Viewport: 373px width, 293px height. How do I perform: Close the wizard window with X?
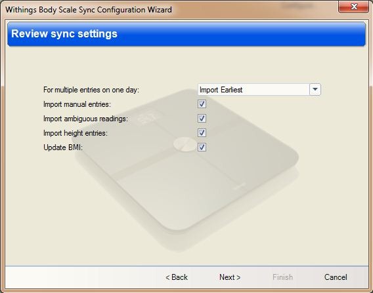(x=353, y=7)
